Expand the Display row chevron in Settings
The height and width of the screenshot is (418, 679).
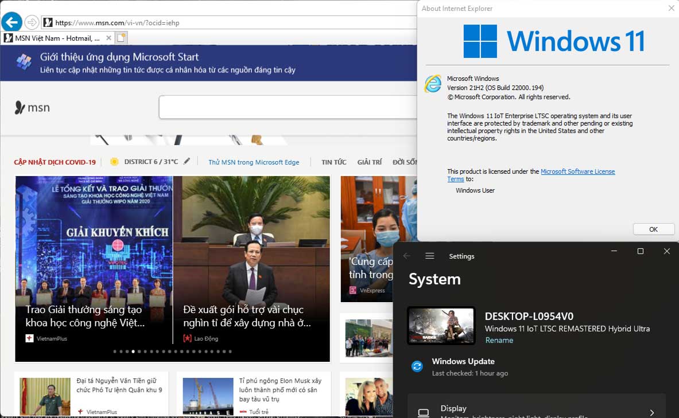(x=651, y=413)
